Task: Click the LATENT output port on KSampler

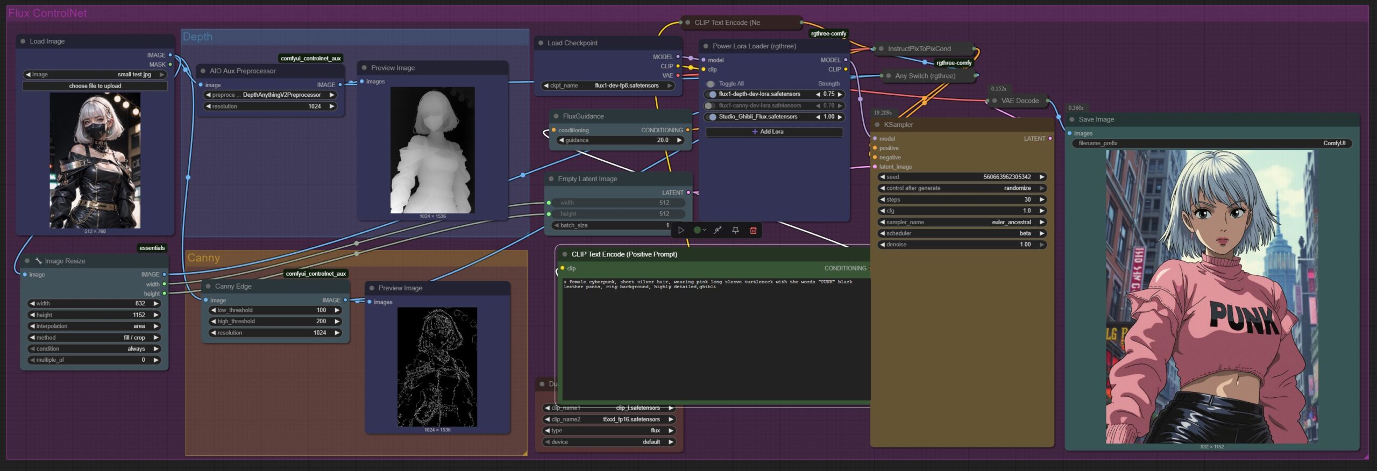Action: (1050, 139)
